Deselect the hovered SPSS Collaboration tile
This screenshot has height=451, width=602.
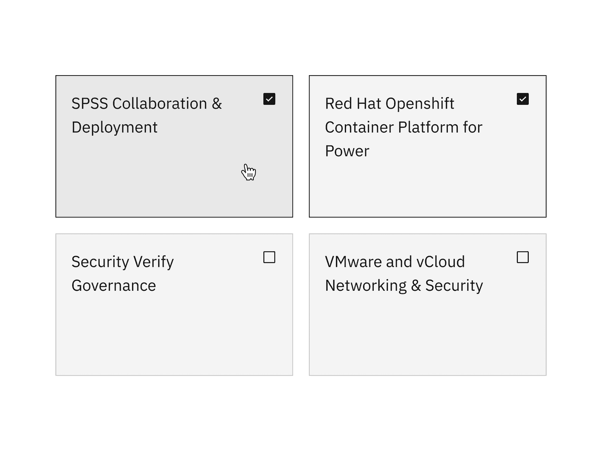point(174,172)
